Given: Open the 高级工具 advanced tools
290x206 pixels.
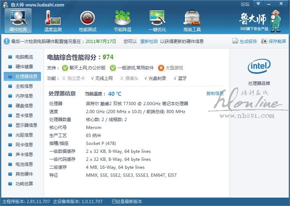Looking at the screenshot, I should (x=192, y=21).
